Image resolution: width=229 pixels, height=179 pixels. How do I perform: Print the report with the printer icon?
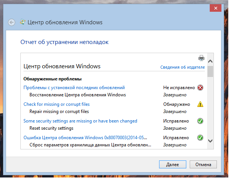coord(201,58)
